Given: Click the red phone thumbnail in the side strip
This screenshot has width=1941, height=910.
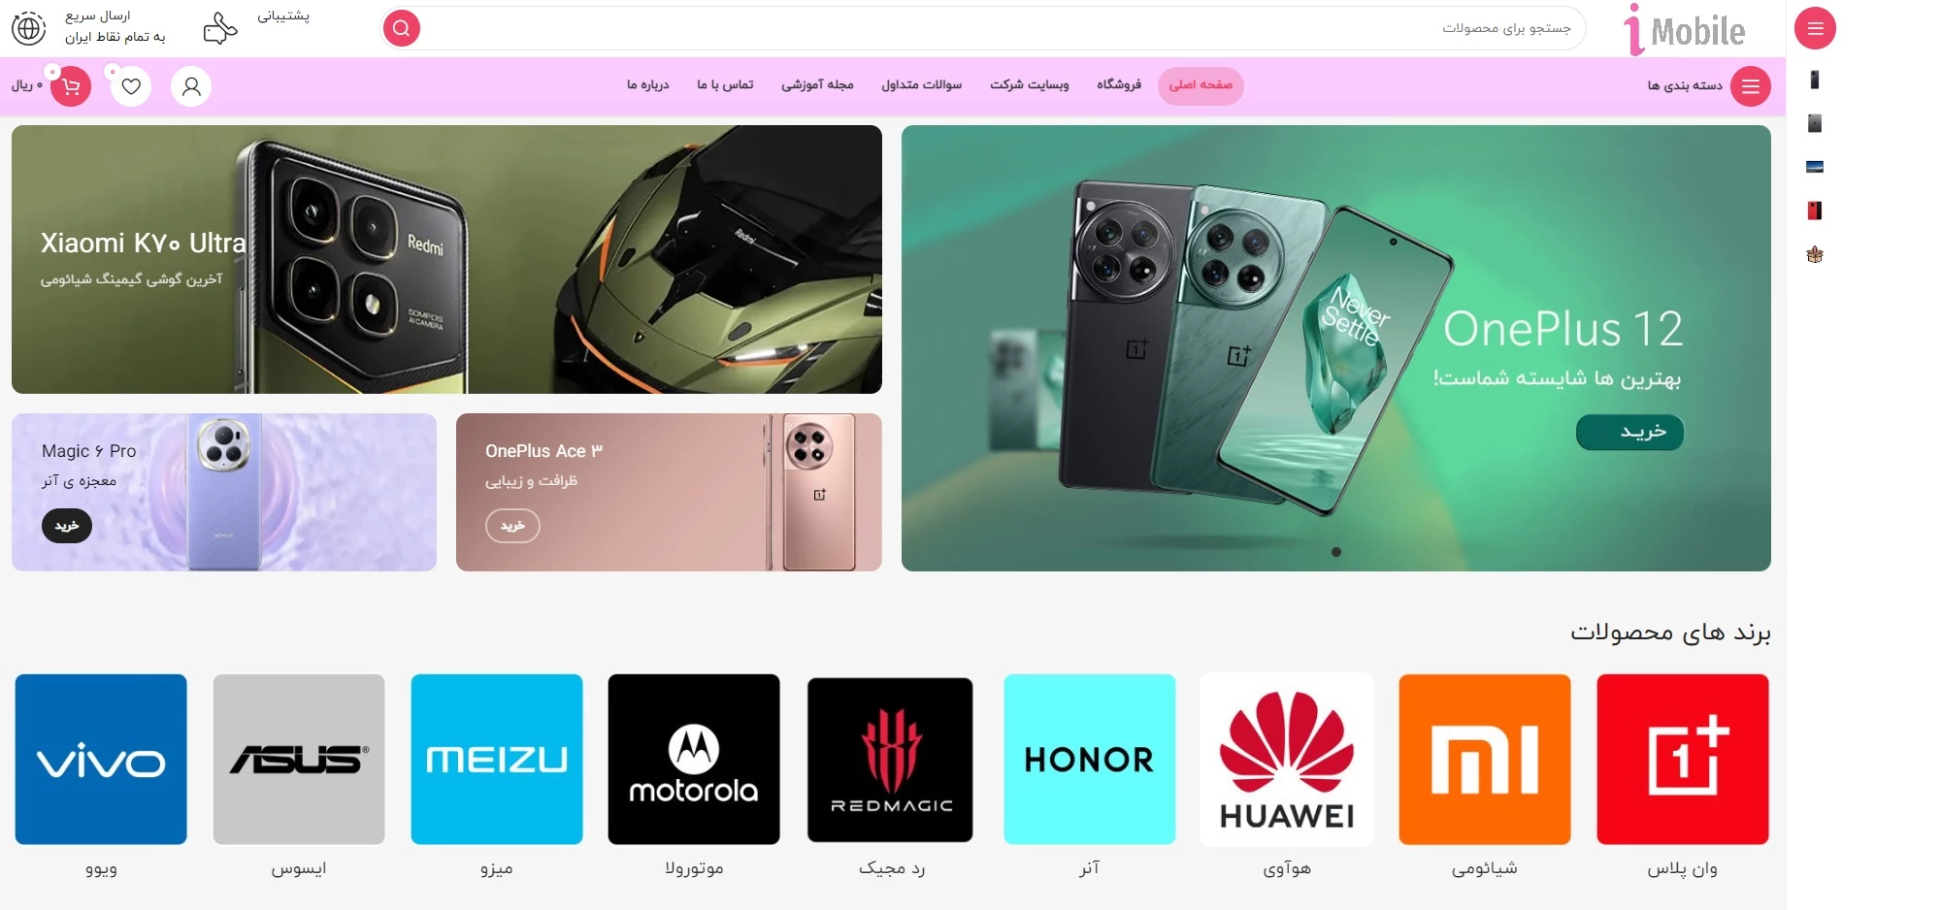Looking at the screenshot, I should click(1815, 211).
